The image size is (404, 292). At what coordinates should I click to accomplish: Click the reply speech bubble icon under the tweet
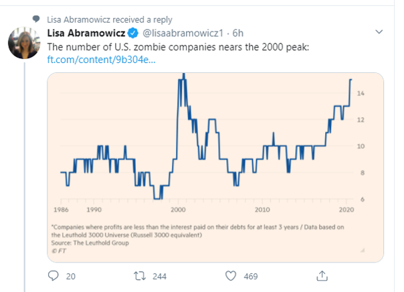click(x=54, y=275)
